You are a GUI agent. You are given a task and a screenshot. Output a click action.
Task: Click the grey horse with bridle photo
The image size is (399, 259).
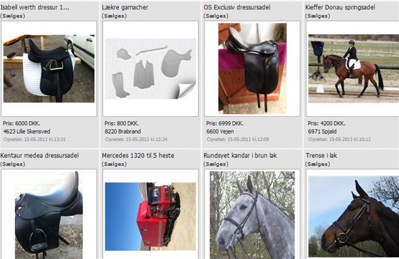tap(252, 215)
